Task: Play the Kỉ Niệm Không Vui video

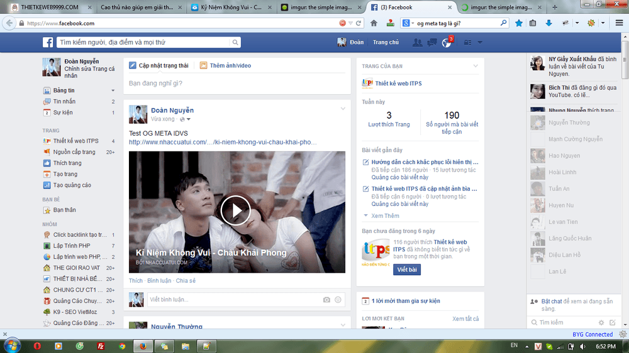Action: click(235, 210)
